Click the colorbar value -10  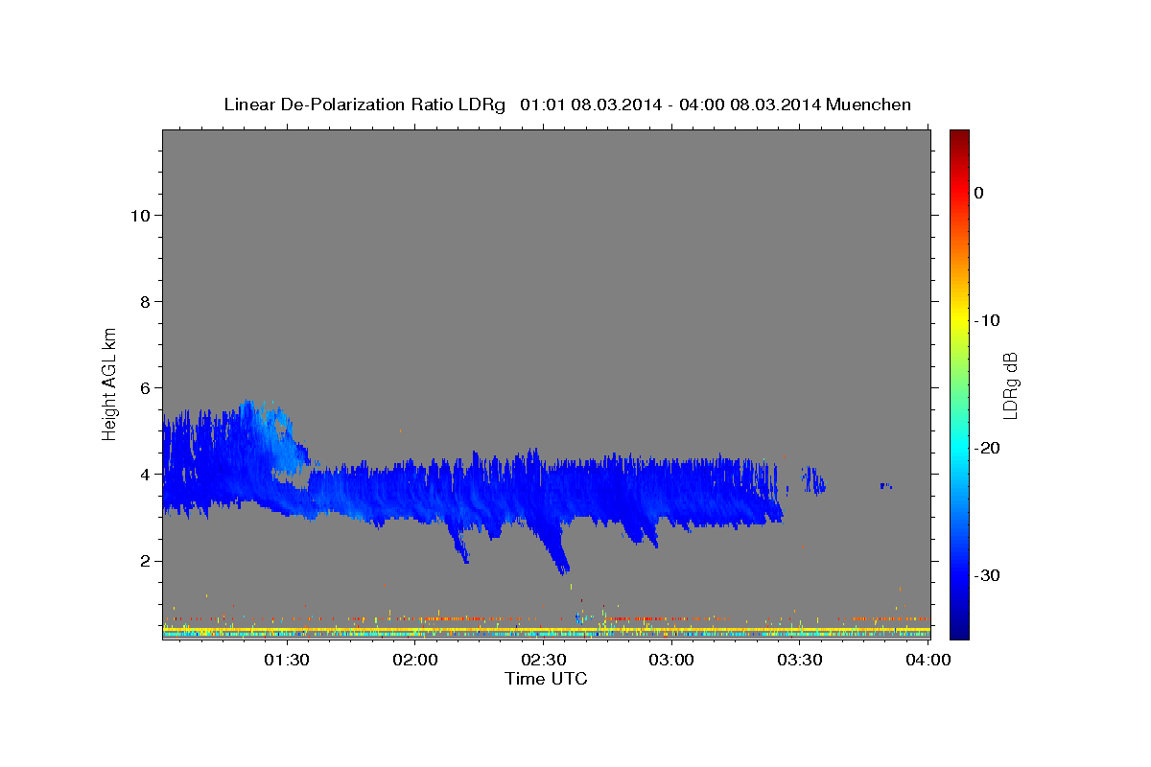coord(988,320)
